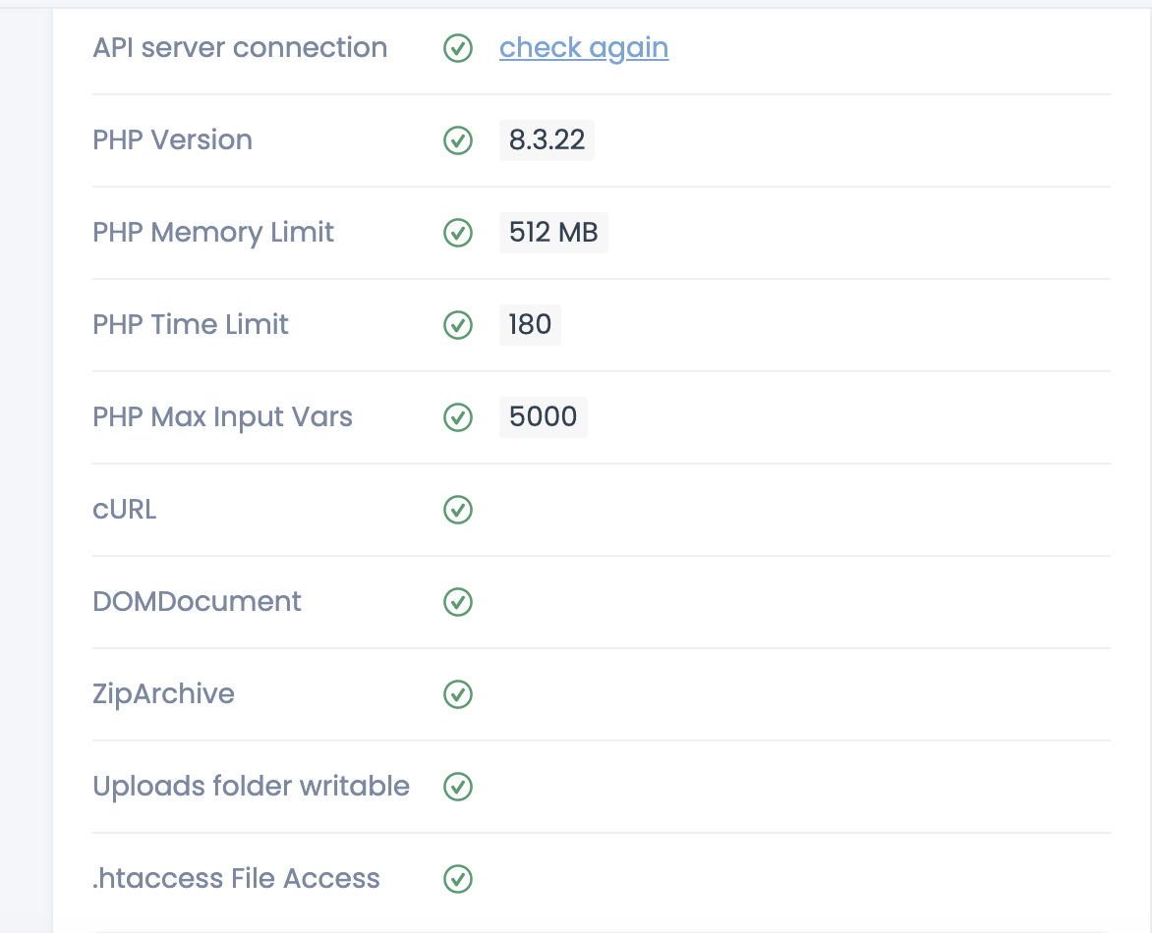
Task: Click the 'PHP Memory Limit' label
Action: [x=213, y=233]
